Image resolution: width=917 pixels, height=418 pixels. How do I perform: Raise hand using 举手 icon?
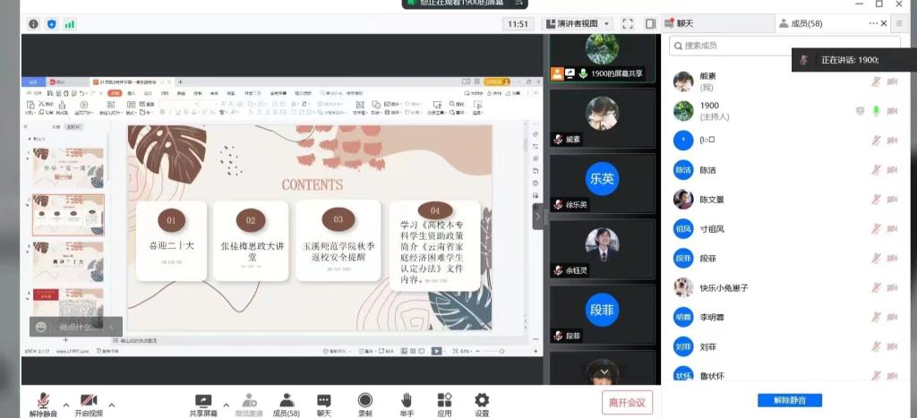(407, 400)
